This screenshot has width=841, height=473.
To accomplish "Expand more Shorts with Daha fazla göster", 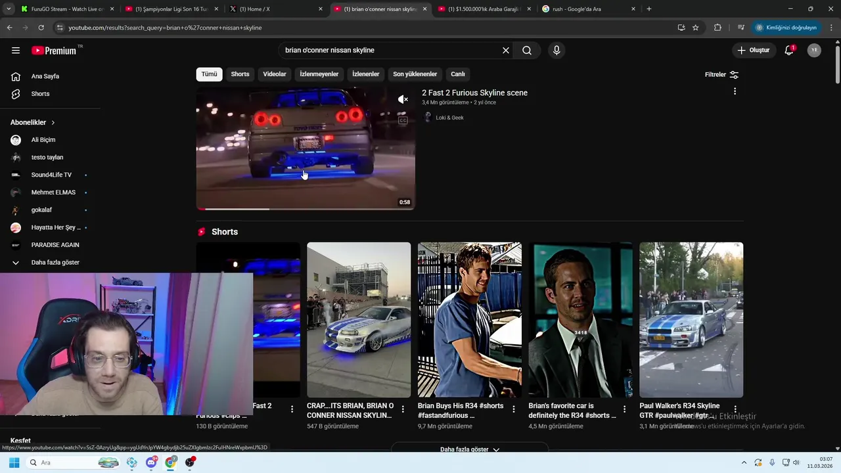I will [469, 449].
